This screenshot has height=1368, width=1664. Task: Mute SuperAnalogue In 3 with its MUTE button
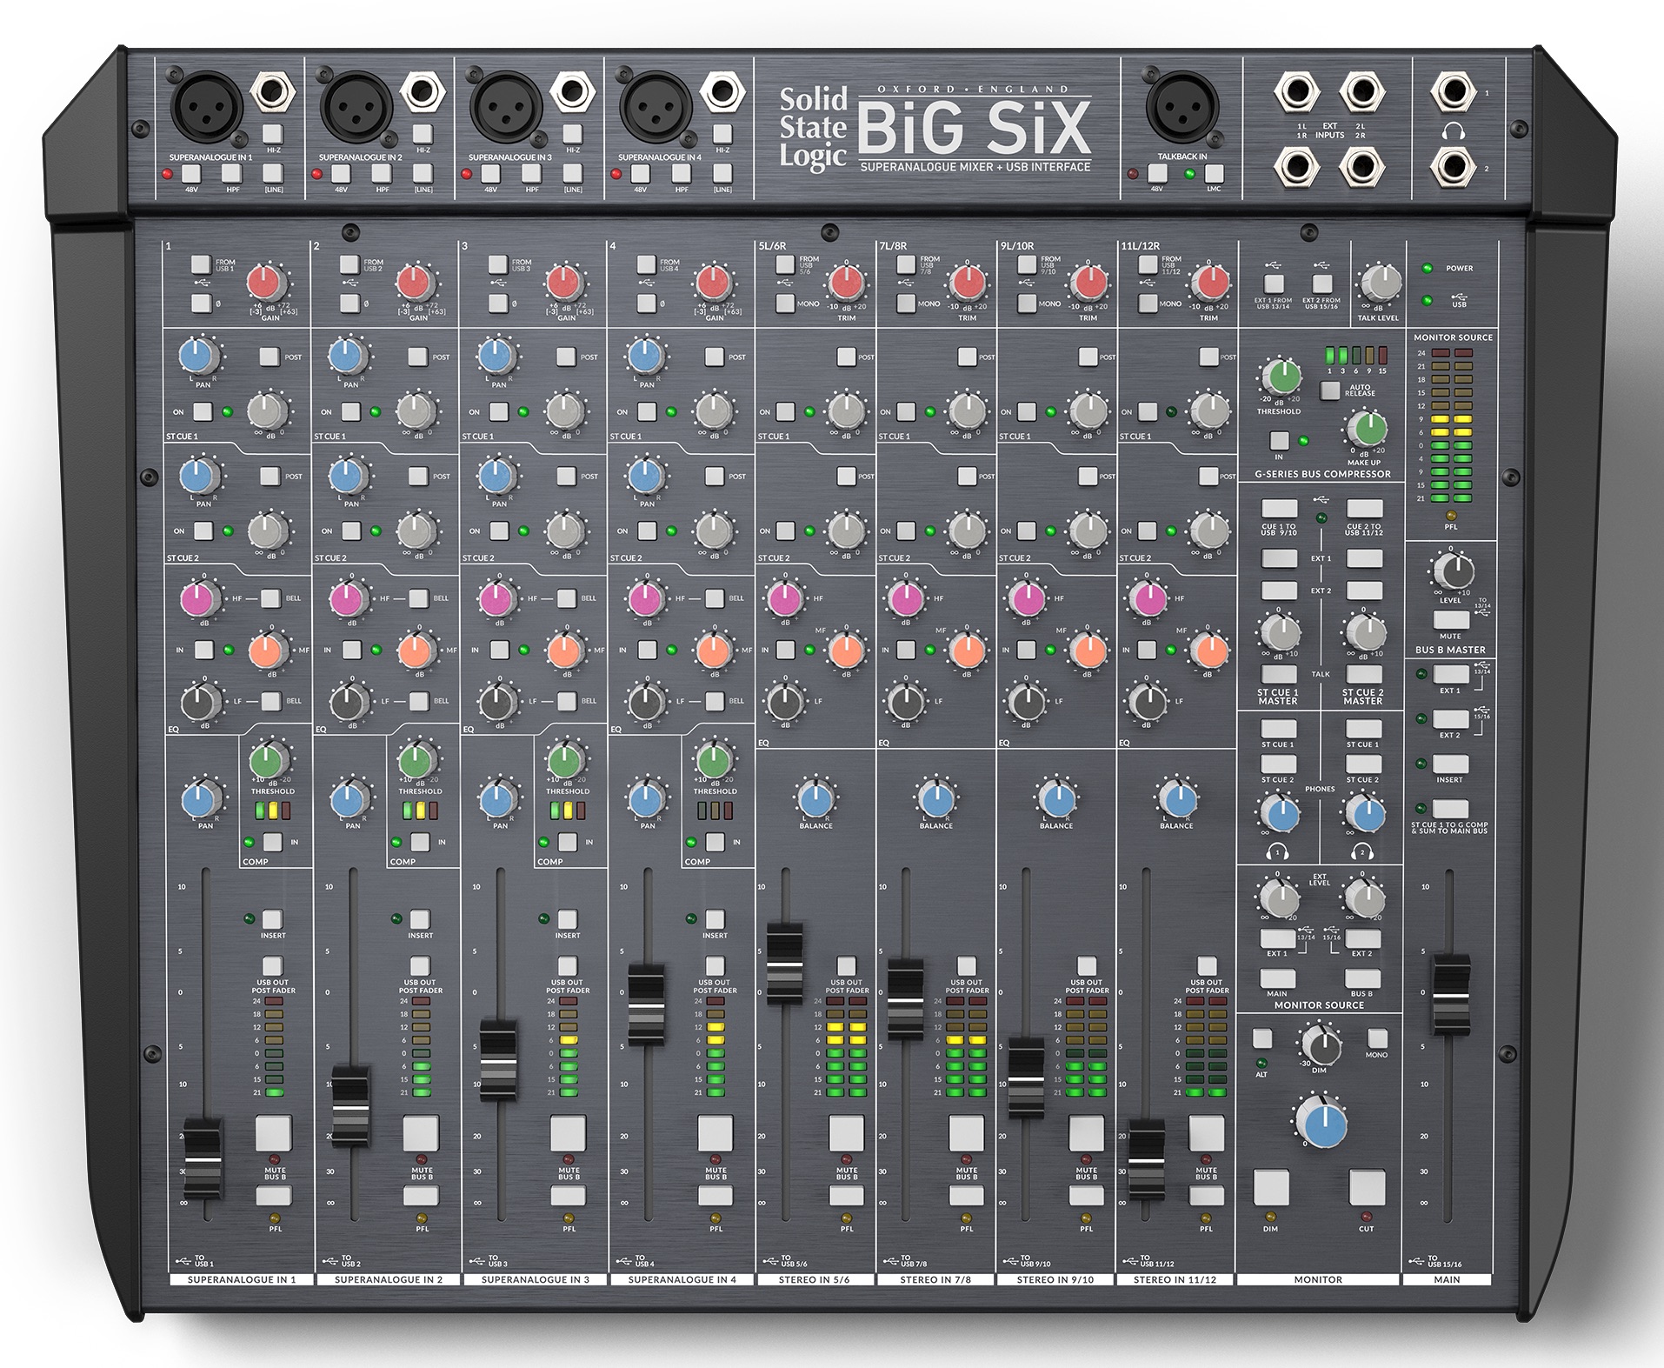pyautogui.click(x=568, y=1134)
